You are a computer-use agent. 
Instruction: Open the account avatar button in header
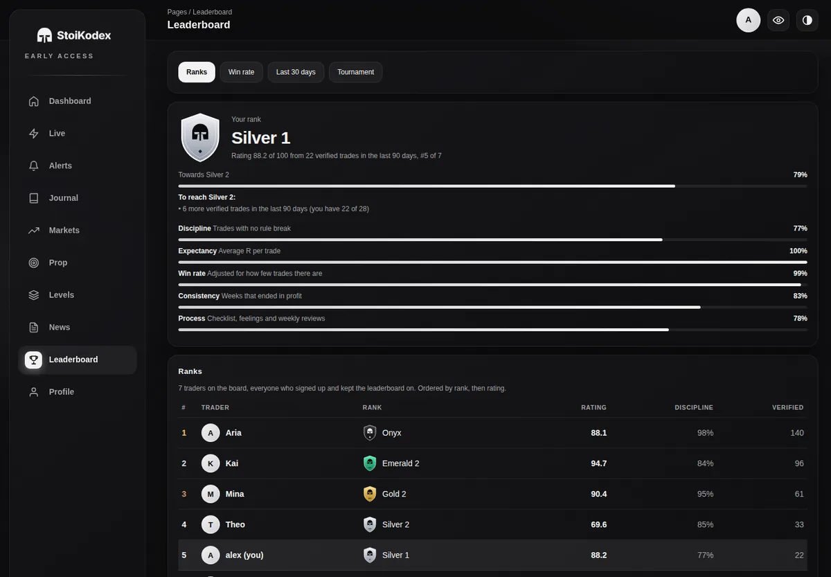click(x=748, y=20)
